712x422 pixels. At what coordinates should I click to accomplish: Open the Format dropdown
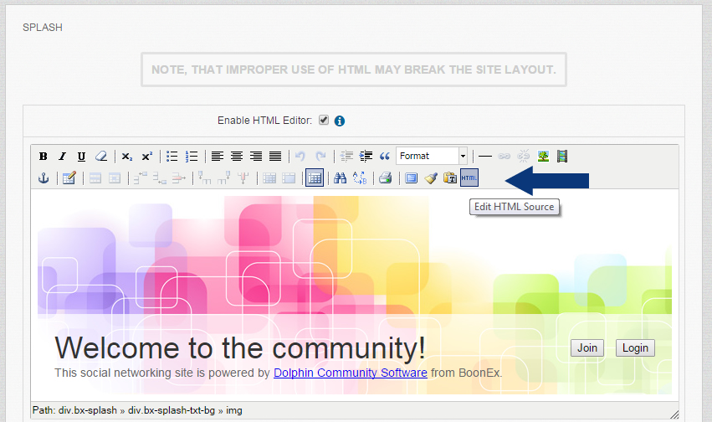432,157
